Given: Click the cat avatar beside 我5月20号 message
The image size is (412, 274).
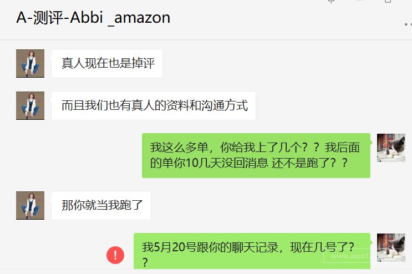Looking at the screenshot, I should (x=391, y=247).
